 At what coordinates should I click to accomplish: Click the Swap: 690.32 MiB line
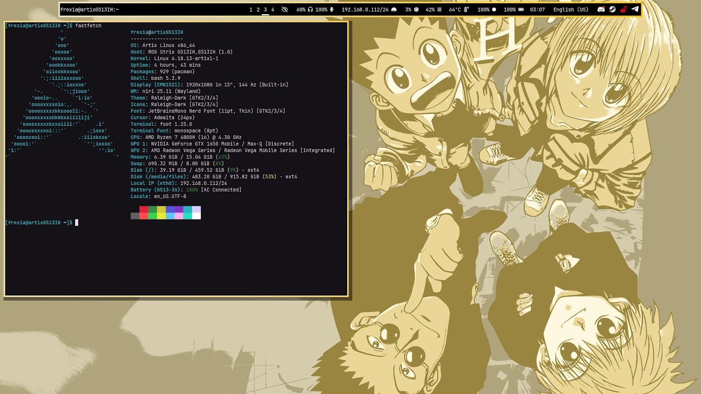pyautogui.click(x=177, y=164)
